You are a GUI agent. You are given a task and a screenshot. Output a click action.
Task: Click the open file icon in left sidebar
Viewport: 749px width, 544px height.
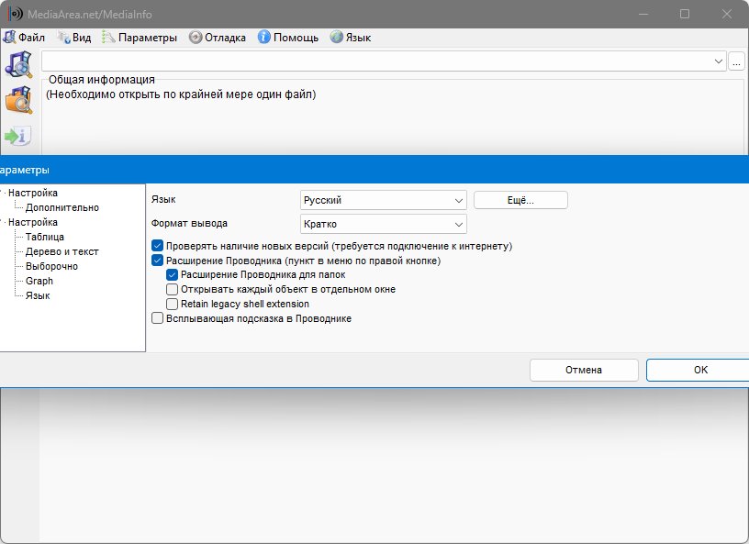19,65
